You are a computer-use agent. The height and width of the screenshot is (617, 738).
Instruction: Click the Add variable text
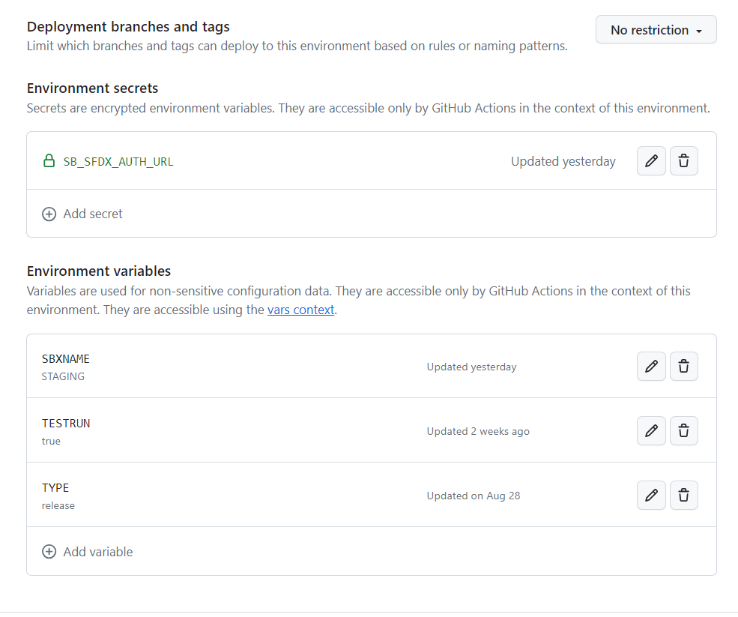point(98,552)
